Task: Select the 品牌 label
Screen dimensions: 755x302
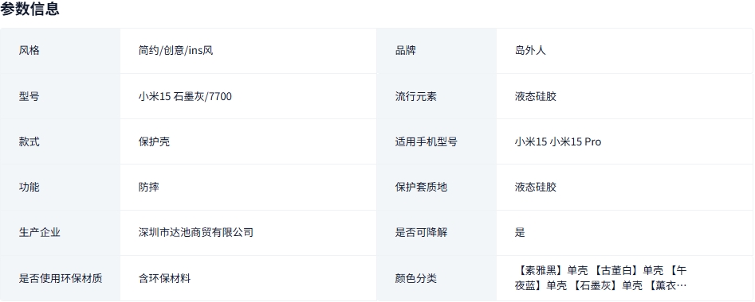Action: tap(406, 51)
